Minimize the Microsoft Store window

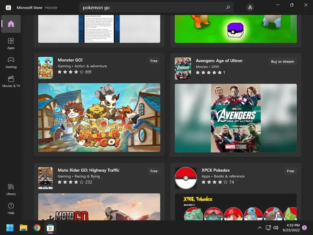pyautogui.click(x=278, y=5)
